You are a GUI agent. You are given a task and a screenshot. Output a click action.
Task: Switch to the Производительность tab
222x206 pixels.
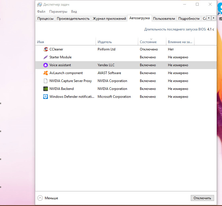click(73, 19)
